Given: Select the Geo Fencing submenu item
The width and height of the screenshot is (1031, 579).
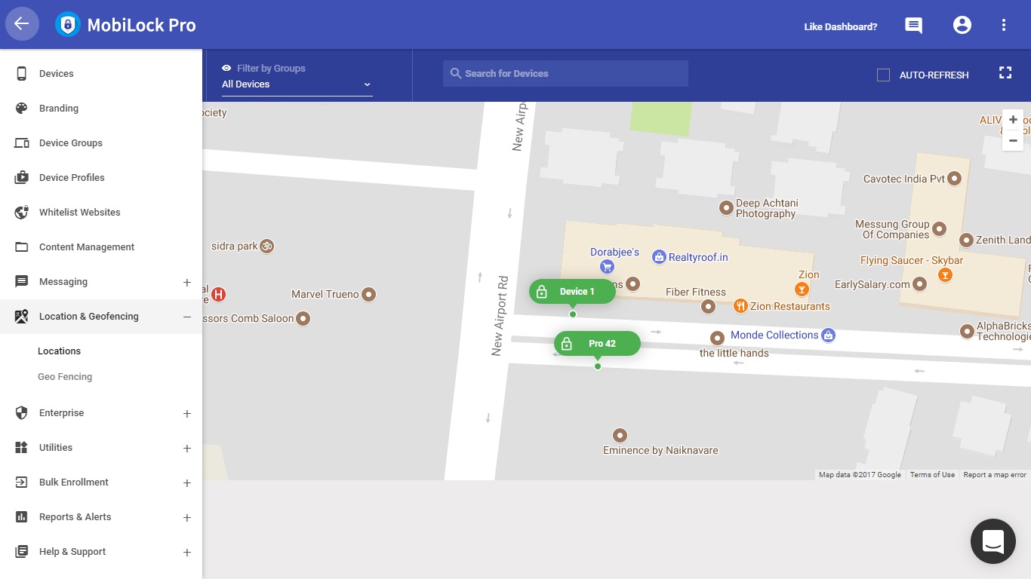Looking at the screenshot, I should click(x=65, y=376).
